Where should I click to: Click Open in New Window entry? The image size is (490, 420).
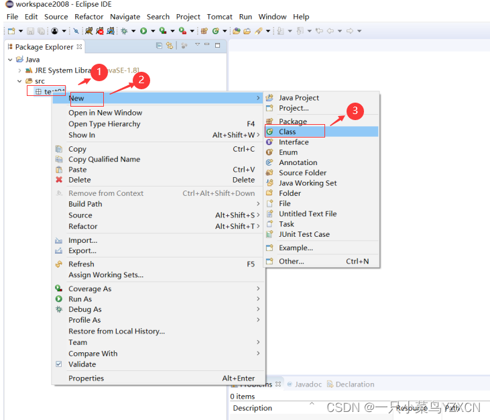coord(158,113)
